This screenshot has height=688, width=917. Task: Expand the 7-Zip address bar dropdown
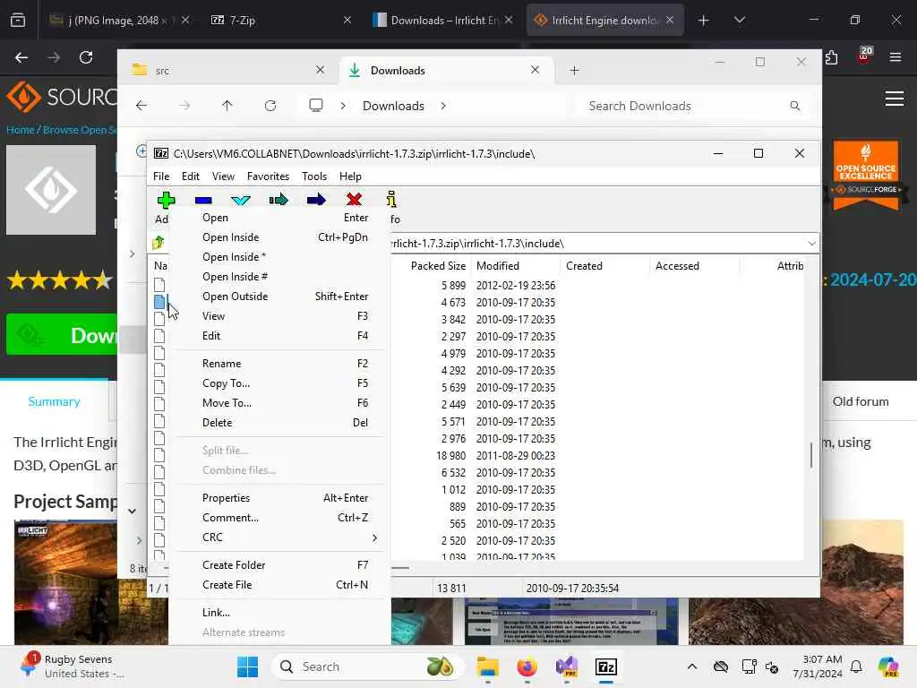click(811, 243)
